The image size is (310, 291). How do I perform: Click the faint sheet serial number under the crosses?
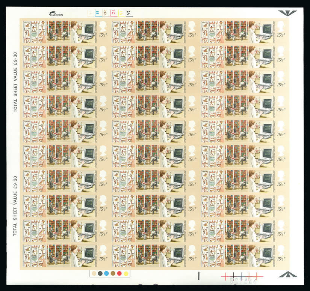click(243, 281)
